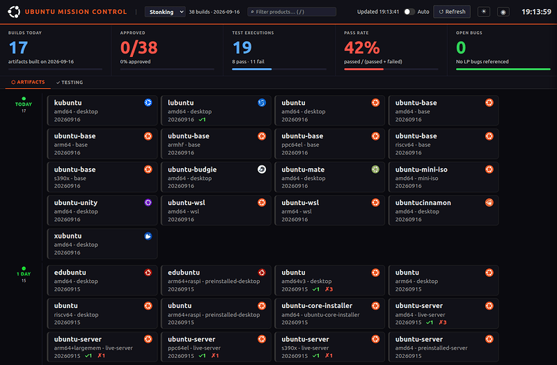Click the ubuntu arm64+raspi preinstalled-desktop card title
The width and height of the screenshot is (557, 365).
pyautogui.click(x=180, y=306)
